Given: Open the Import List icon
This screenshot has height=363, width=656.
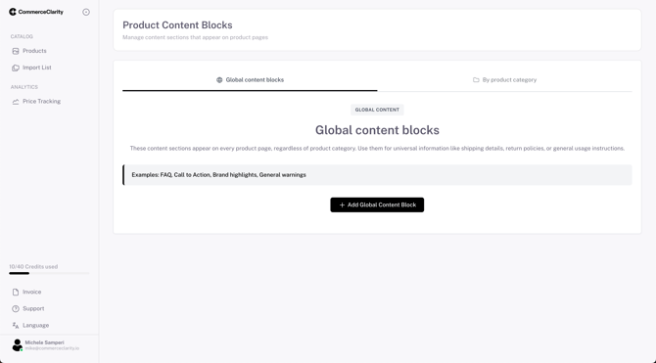Looking at the screenshot, I should (x=16, y=68).
